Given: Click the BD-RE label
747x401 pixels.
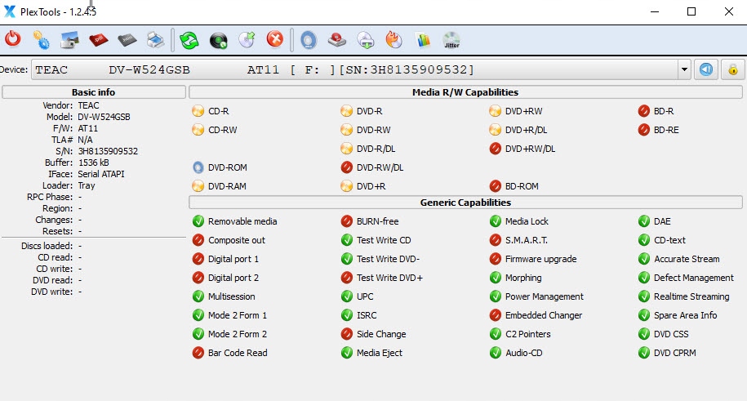Looking at the screenshot, I should (666, 130).
